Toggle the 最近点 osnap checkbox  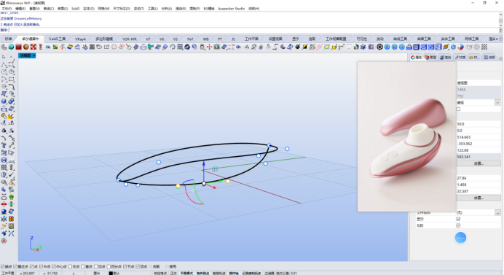pyautogui.click(x=15, y=267)
